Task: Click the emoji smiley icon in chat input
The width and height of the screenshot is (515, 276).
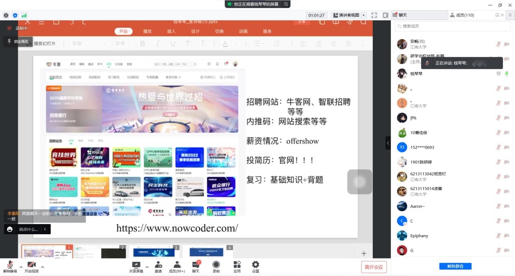Action: pyautogui.click(x=10, y=229)
